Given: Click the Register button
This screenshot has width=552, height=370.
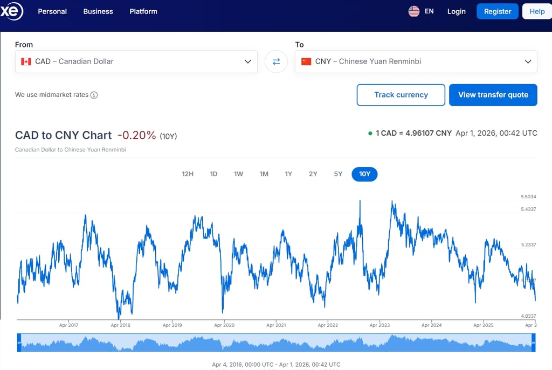Looking at the screenshot, I should (498, 11).
